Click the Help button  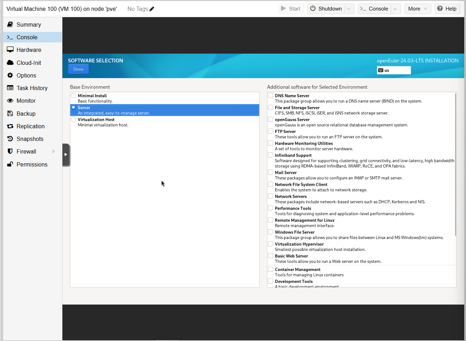pyautogui.click(x=447, y=9)
